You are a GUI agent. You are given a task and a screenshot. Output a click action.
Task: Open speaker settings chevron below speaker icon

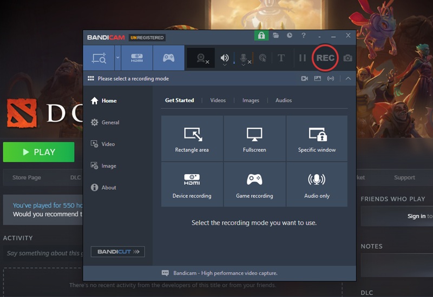(x=225, y=65)
